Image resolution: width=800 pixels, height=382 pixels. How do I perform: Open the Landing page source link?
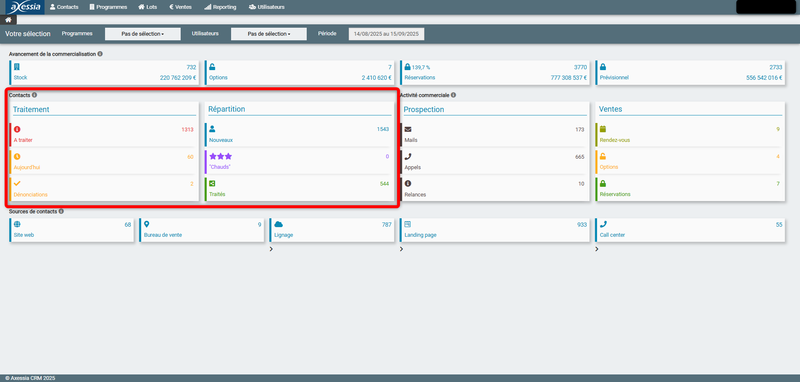(x=420, y=235)
